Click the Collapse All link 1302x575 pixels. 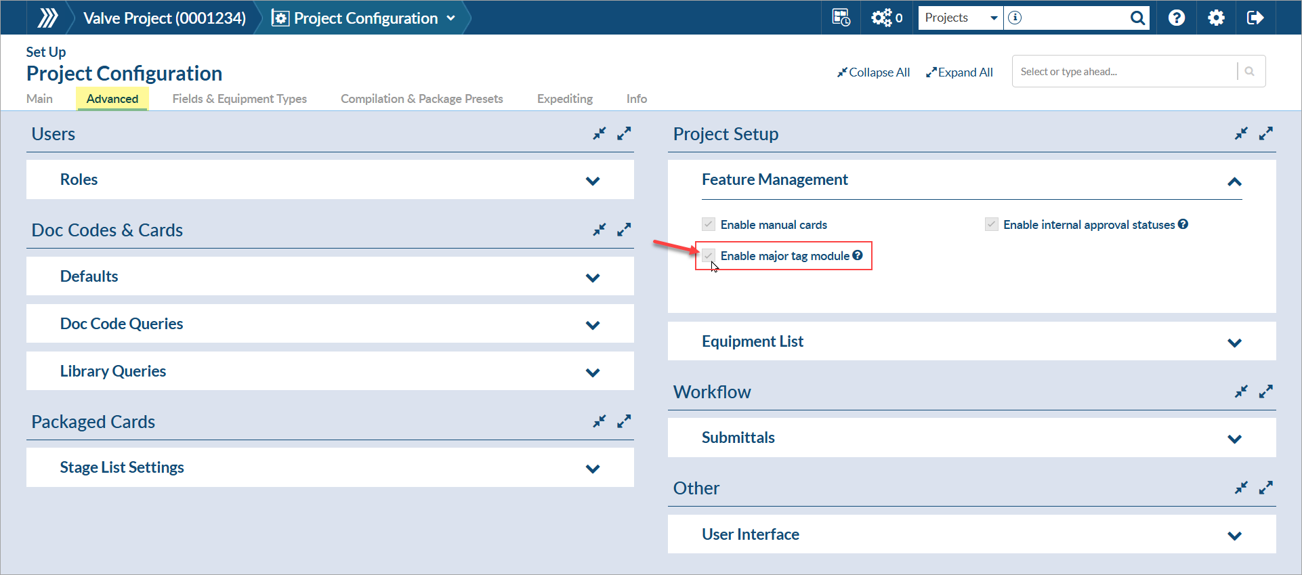(873, 72)
